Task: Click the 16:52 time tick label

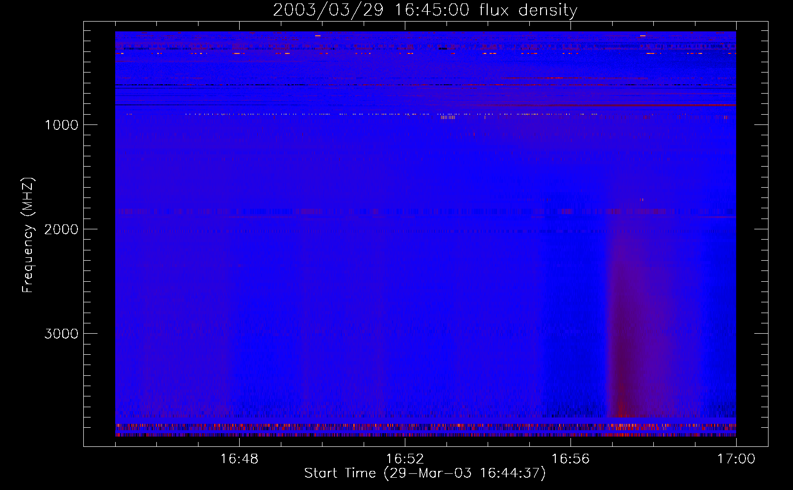Action: tap(405, 459)
